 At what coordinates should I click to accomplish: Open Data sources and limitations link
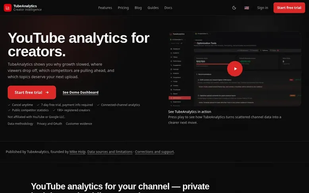click(x=110, y=152)
